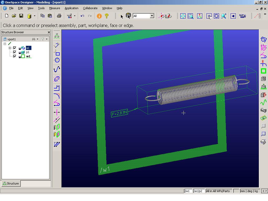Click the yellow cylinder part icon
Image resolution: width=268 pixels, height=201 pixels.
pos(29,16)
